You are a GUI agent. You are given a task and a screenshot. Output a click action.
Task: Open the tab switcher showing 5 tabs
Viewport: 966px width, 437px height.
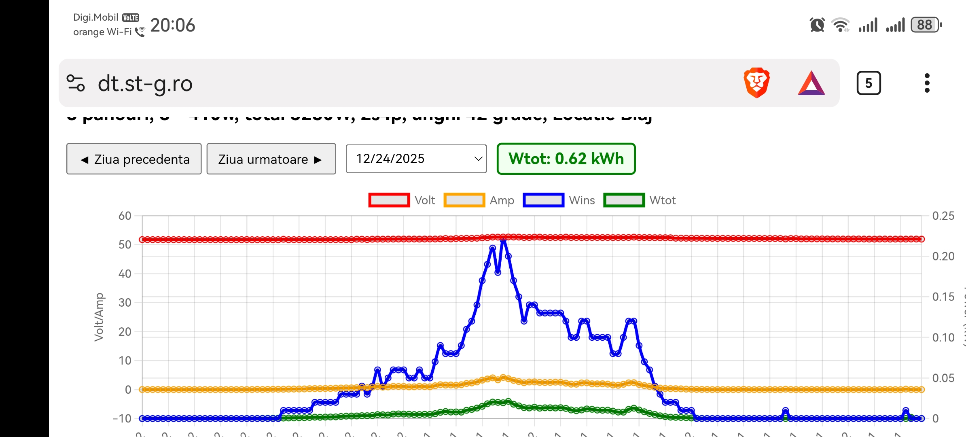869,83
